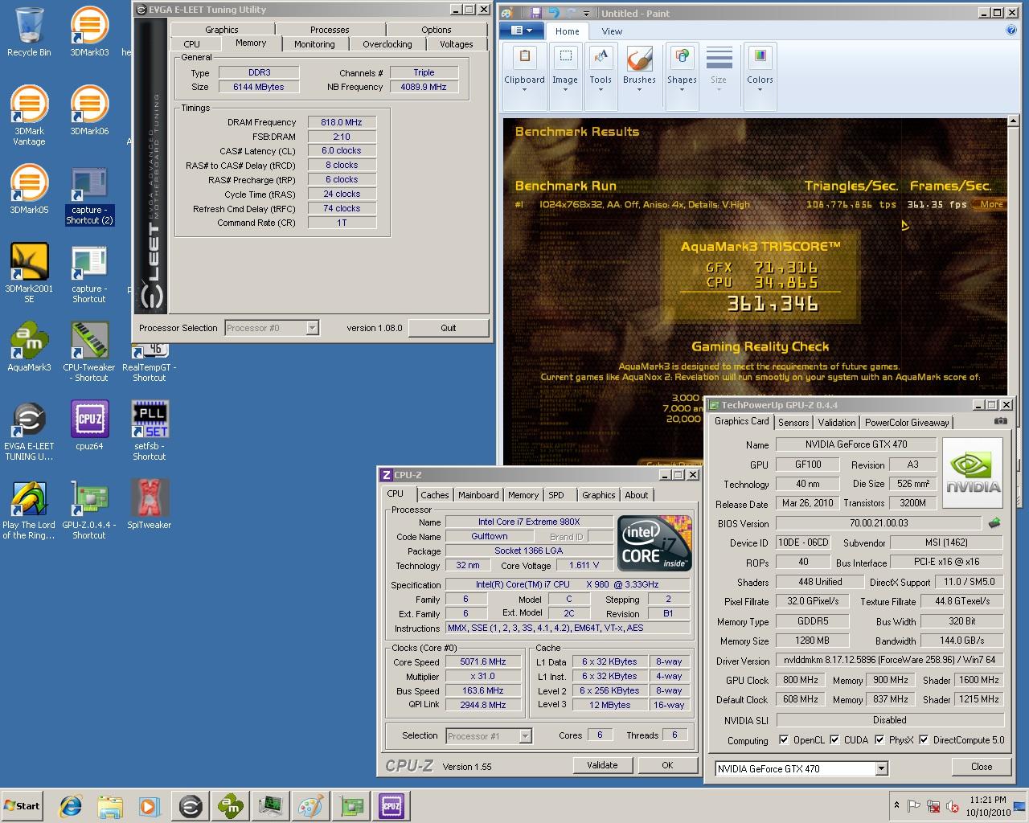Switch to AquaMark3 on the taskbar
Image resolution: width=1029 pixels, height=823 pixels.
tap(231, 805)
